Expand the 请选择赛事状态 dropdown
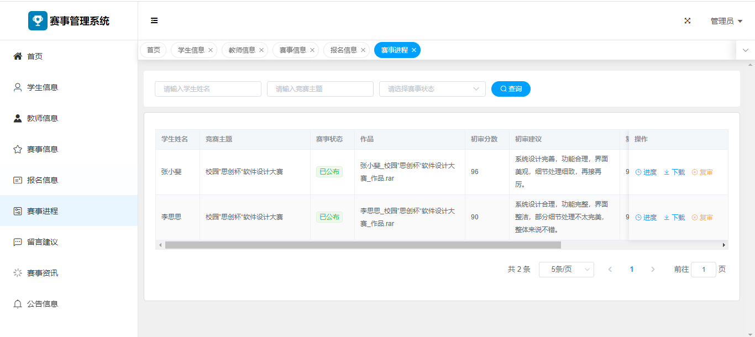 432,89
